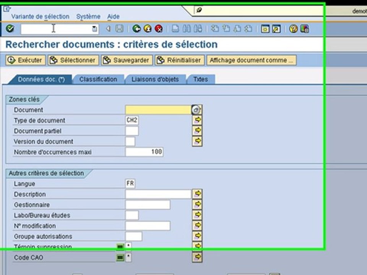The image size is (367, 275).
Task: Open multiple selection for Groupe autorisations
Action: 197,236
